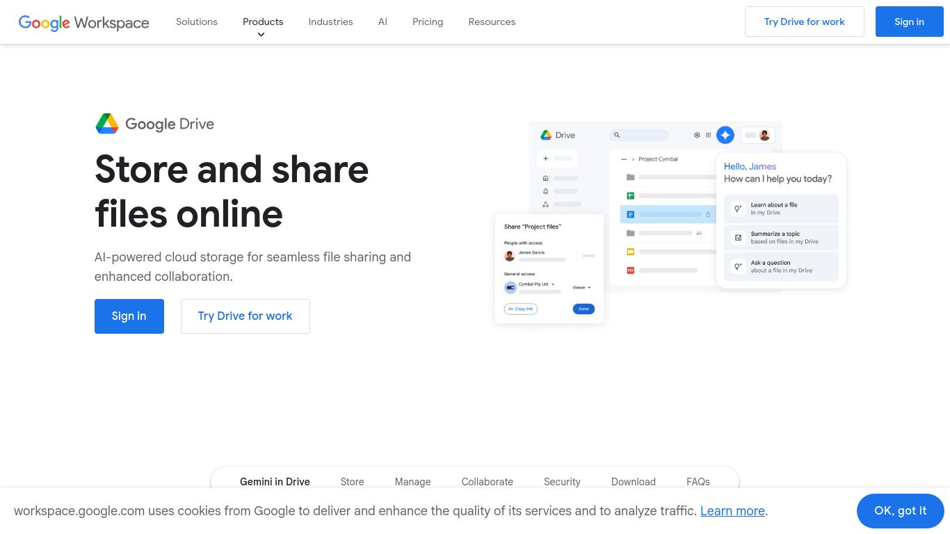The height and width of the screenshot is (534, 950).
Task: Click Copy link in the share illustration
Action: coord(521,309)
